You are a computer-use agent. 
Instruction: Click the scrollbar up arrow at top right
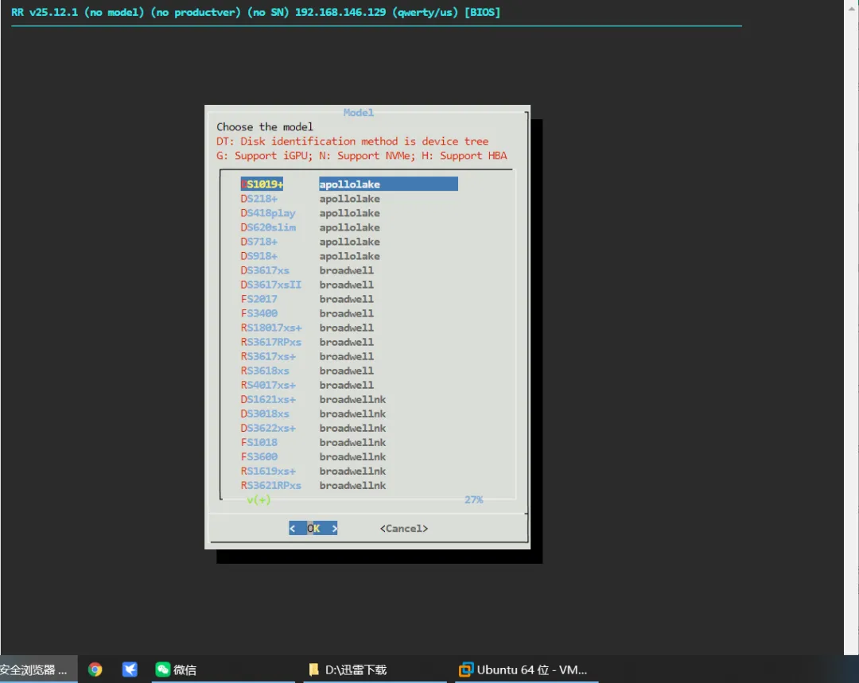[x=851, y=8]
